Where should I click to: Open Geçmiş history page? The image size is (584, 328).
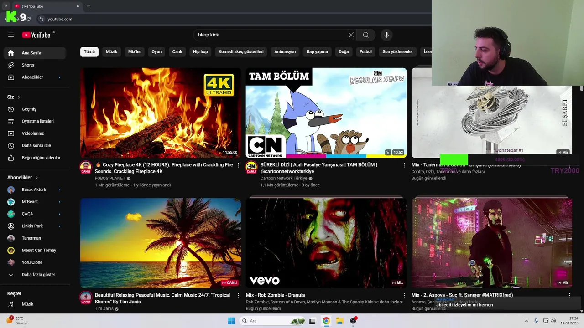[x=35, y=109]
